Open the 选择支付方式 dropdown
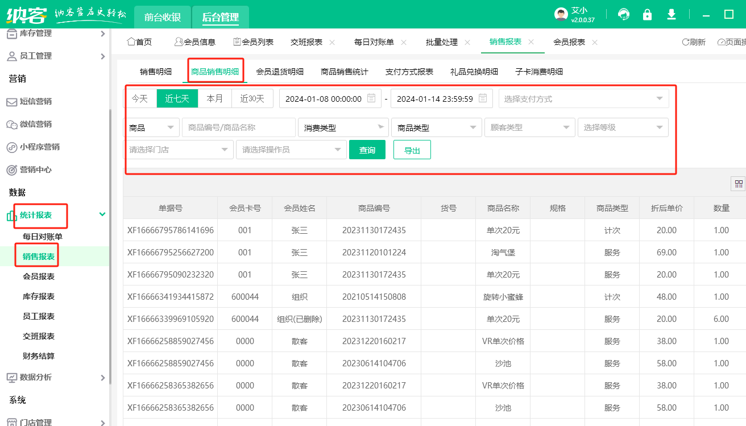Screen dimensions: 746x426 pyautogui.click(x=583, y=98)
